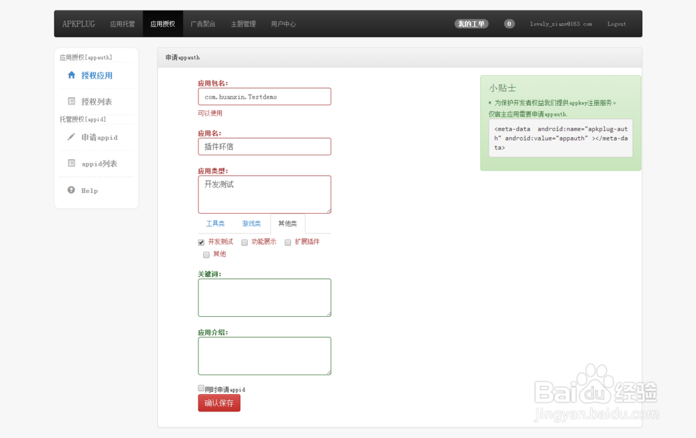Click the 0 ticket count badge
This screenshot has width=696, height=438.
click(x=509, y=24)
